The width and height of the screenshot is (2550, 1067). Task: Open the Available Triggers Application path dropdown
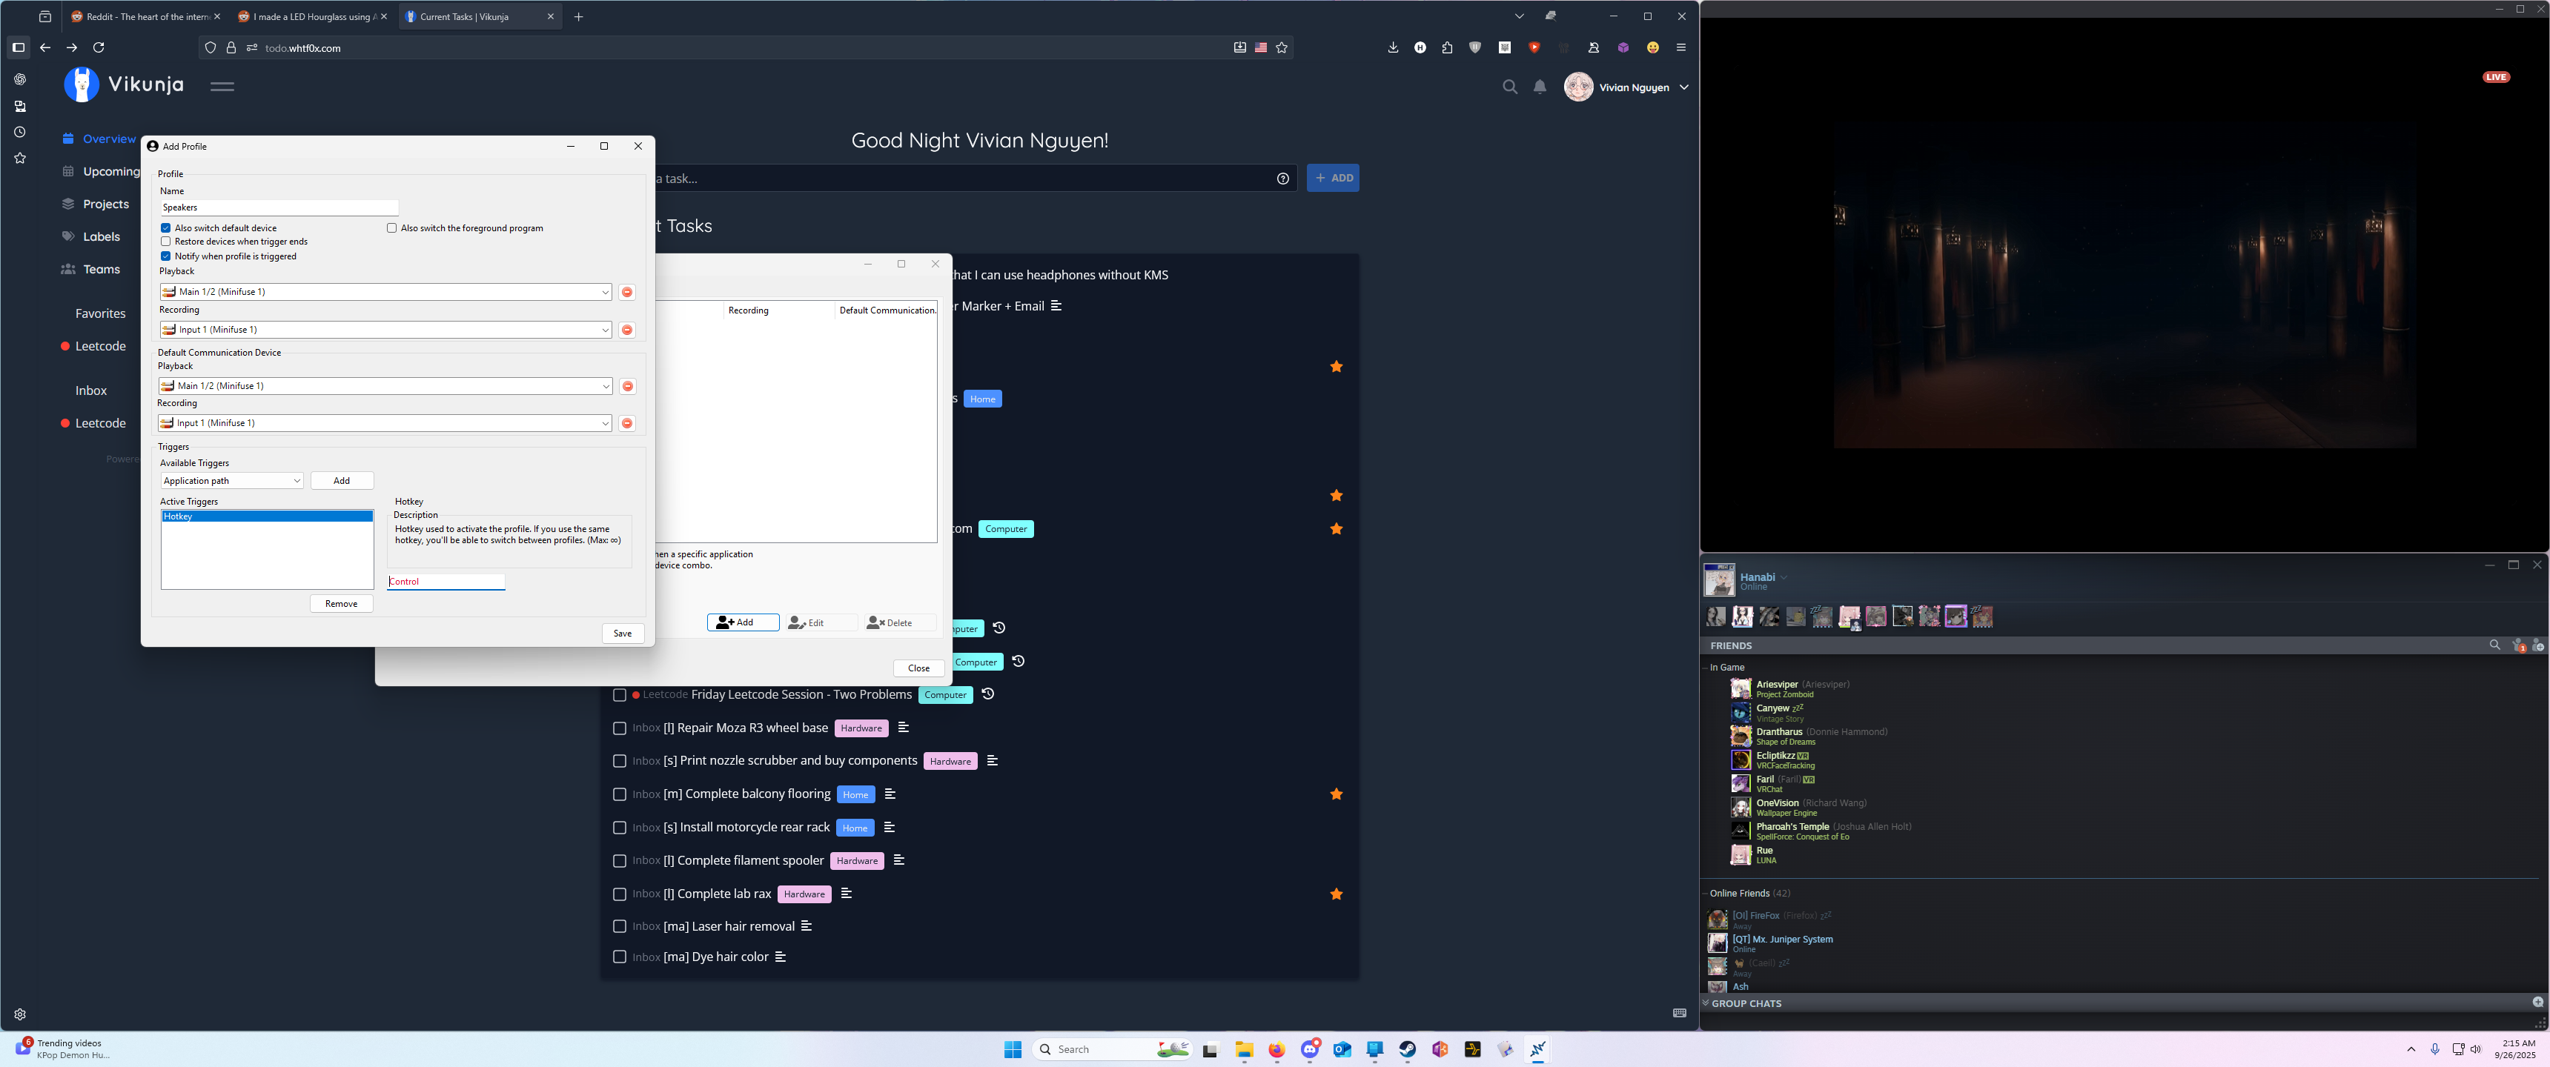[231, 481]
